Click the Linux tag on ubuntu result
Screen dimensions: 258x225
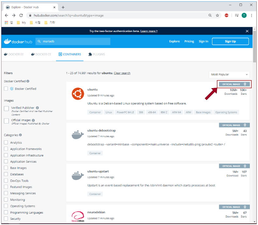[x=109, y=112]
